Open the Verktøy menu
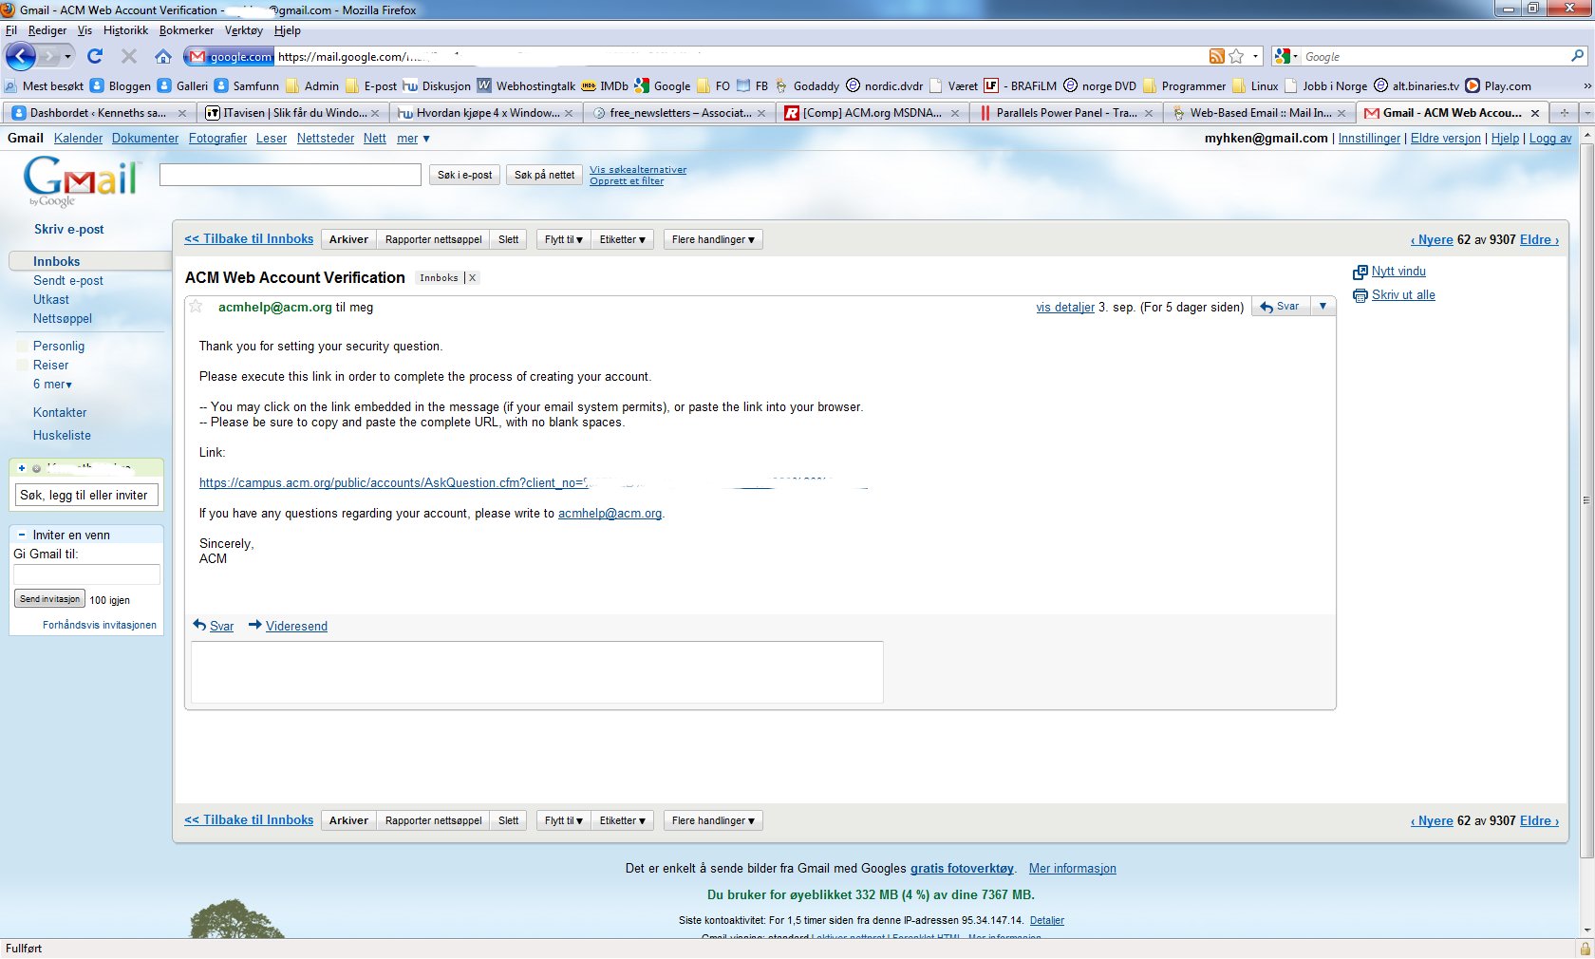The width and height of the screenshot is (1595, 959). [x=244, y=30]
